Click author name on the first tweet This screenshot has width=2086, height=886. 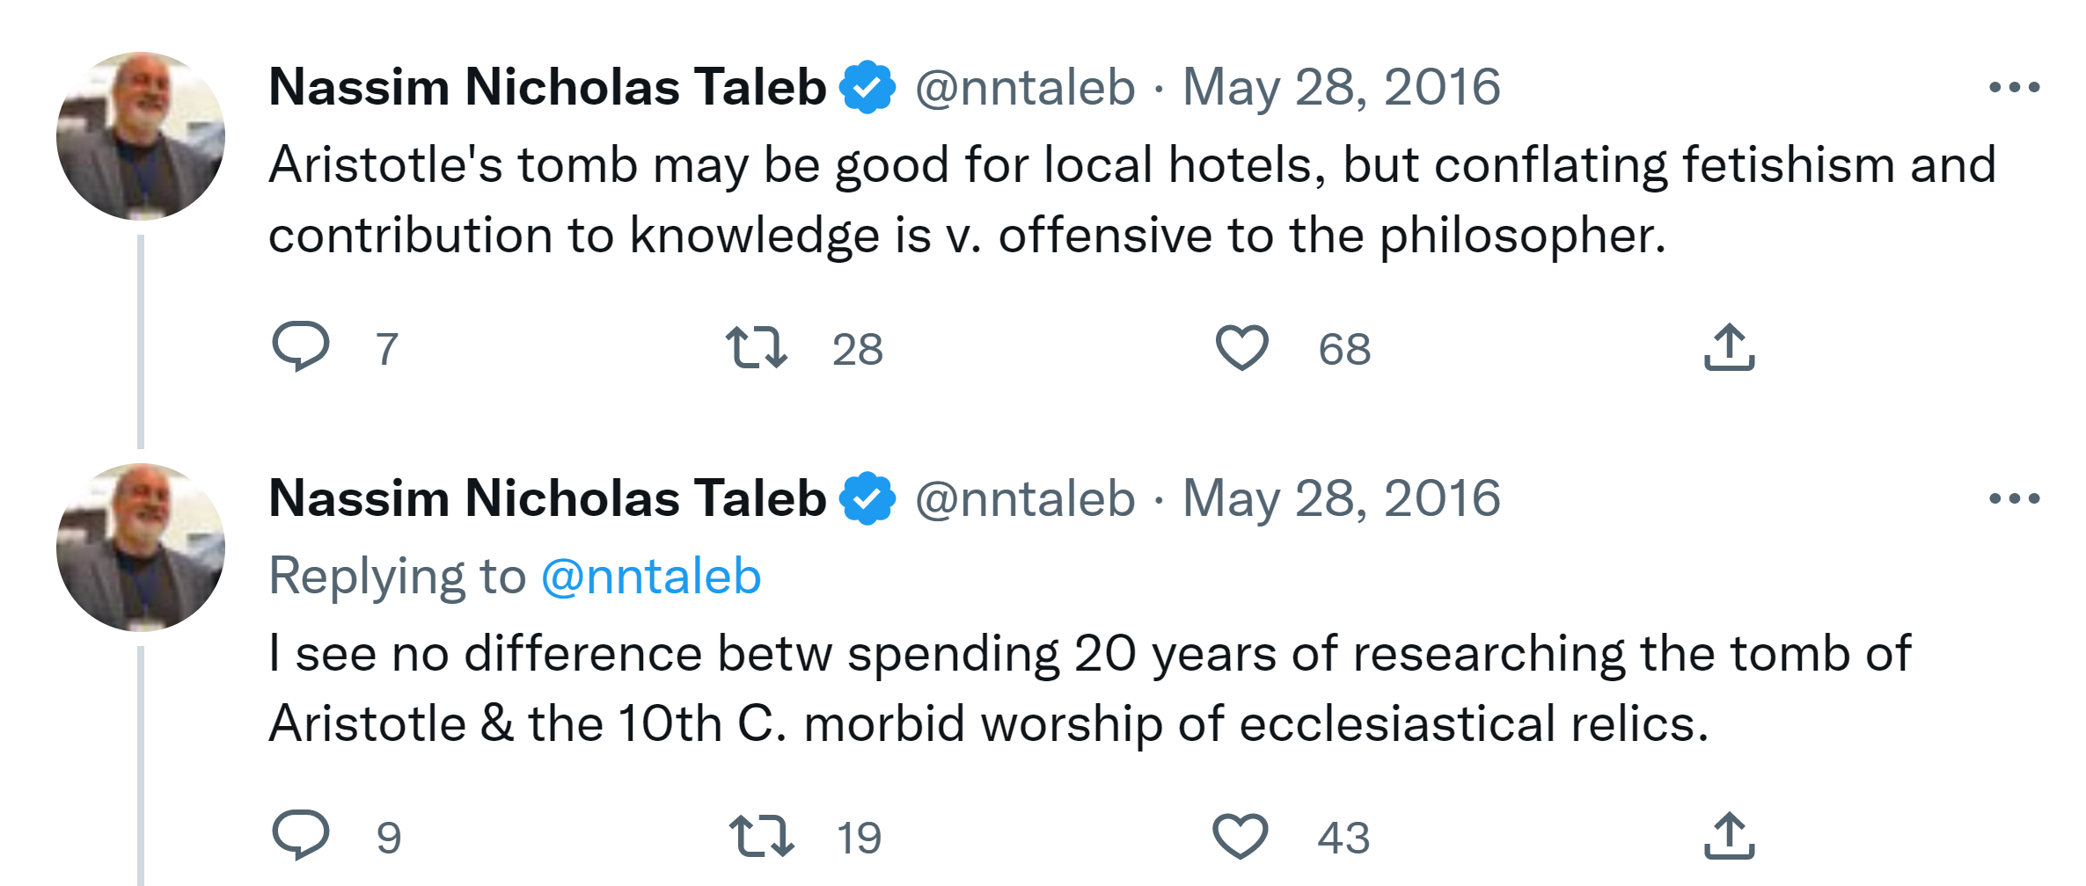(x=546, y=87)
